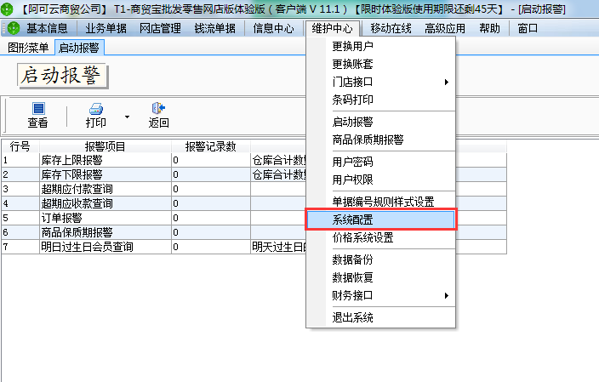
Task: Click the green application icon in the title bar
Action: 7,9
